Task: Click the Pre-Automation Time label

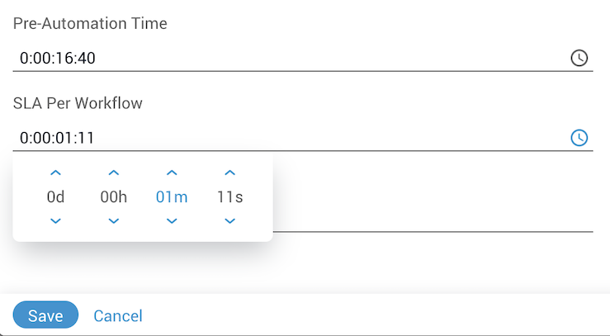Action: pyautogui.click(x=90, y=24)
